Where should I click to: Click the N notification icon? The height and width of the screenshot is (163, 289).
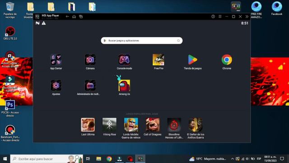tap(37, 23)
